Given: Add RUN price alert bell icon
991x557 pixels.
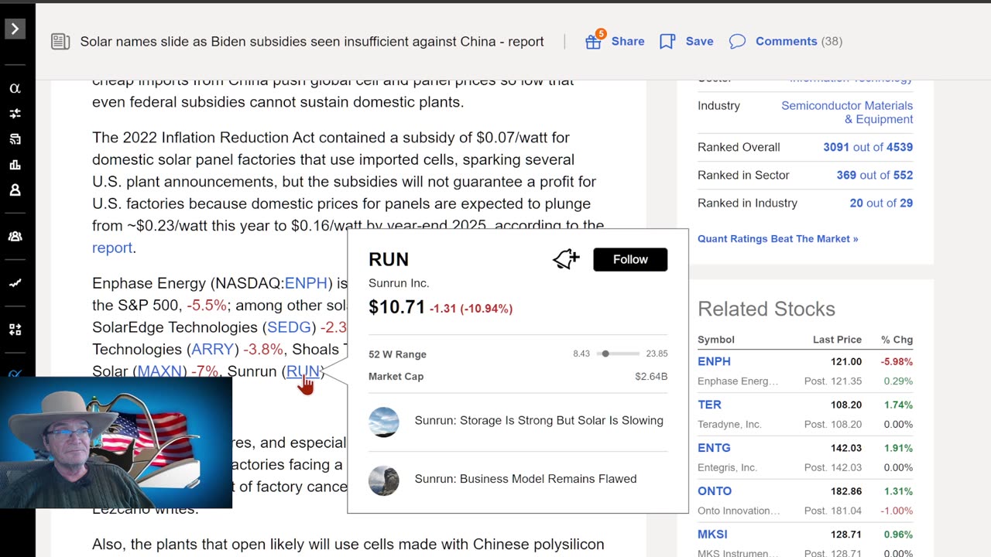Looking at the screenshot, I should pos(566,259).
